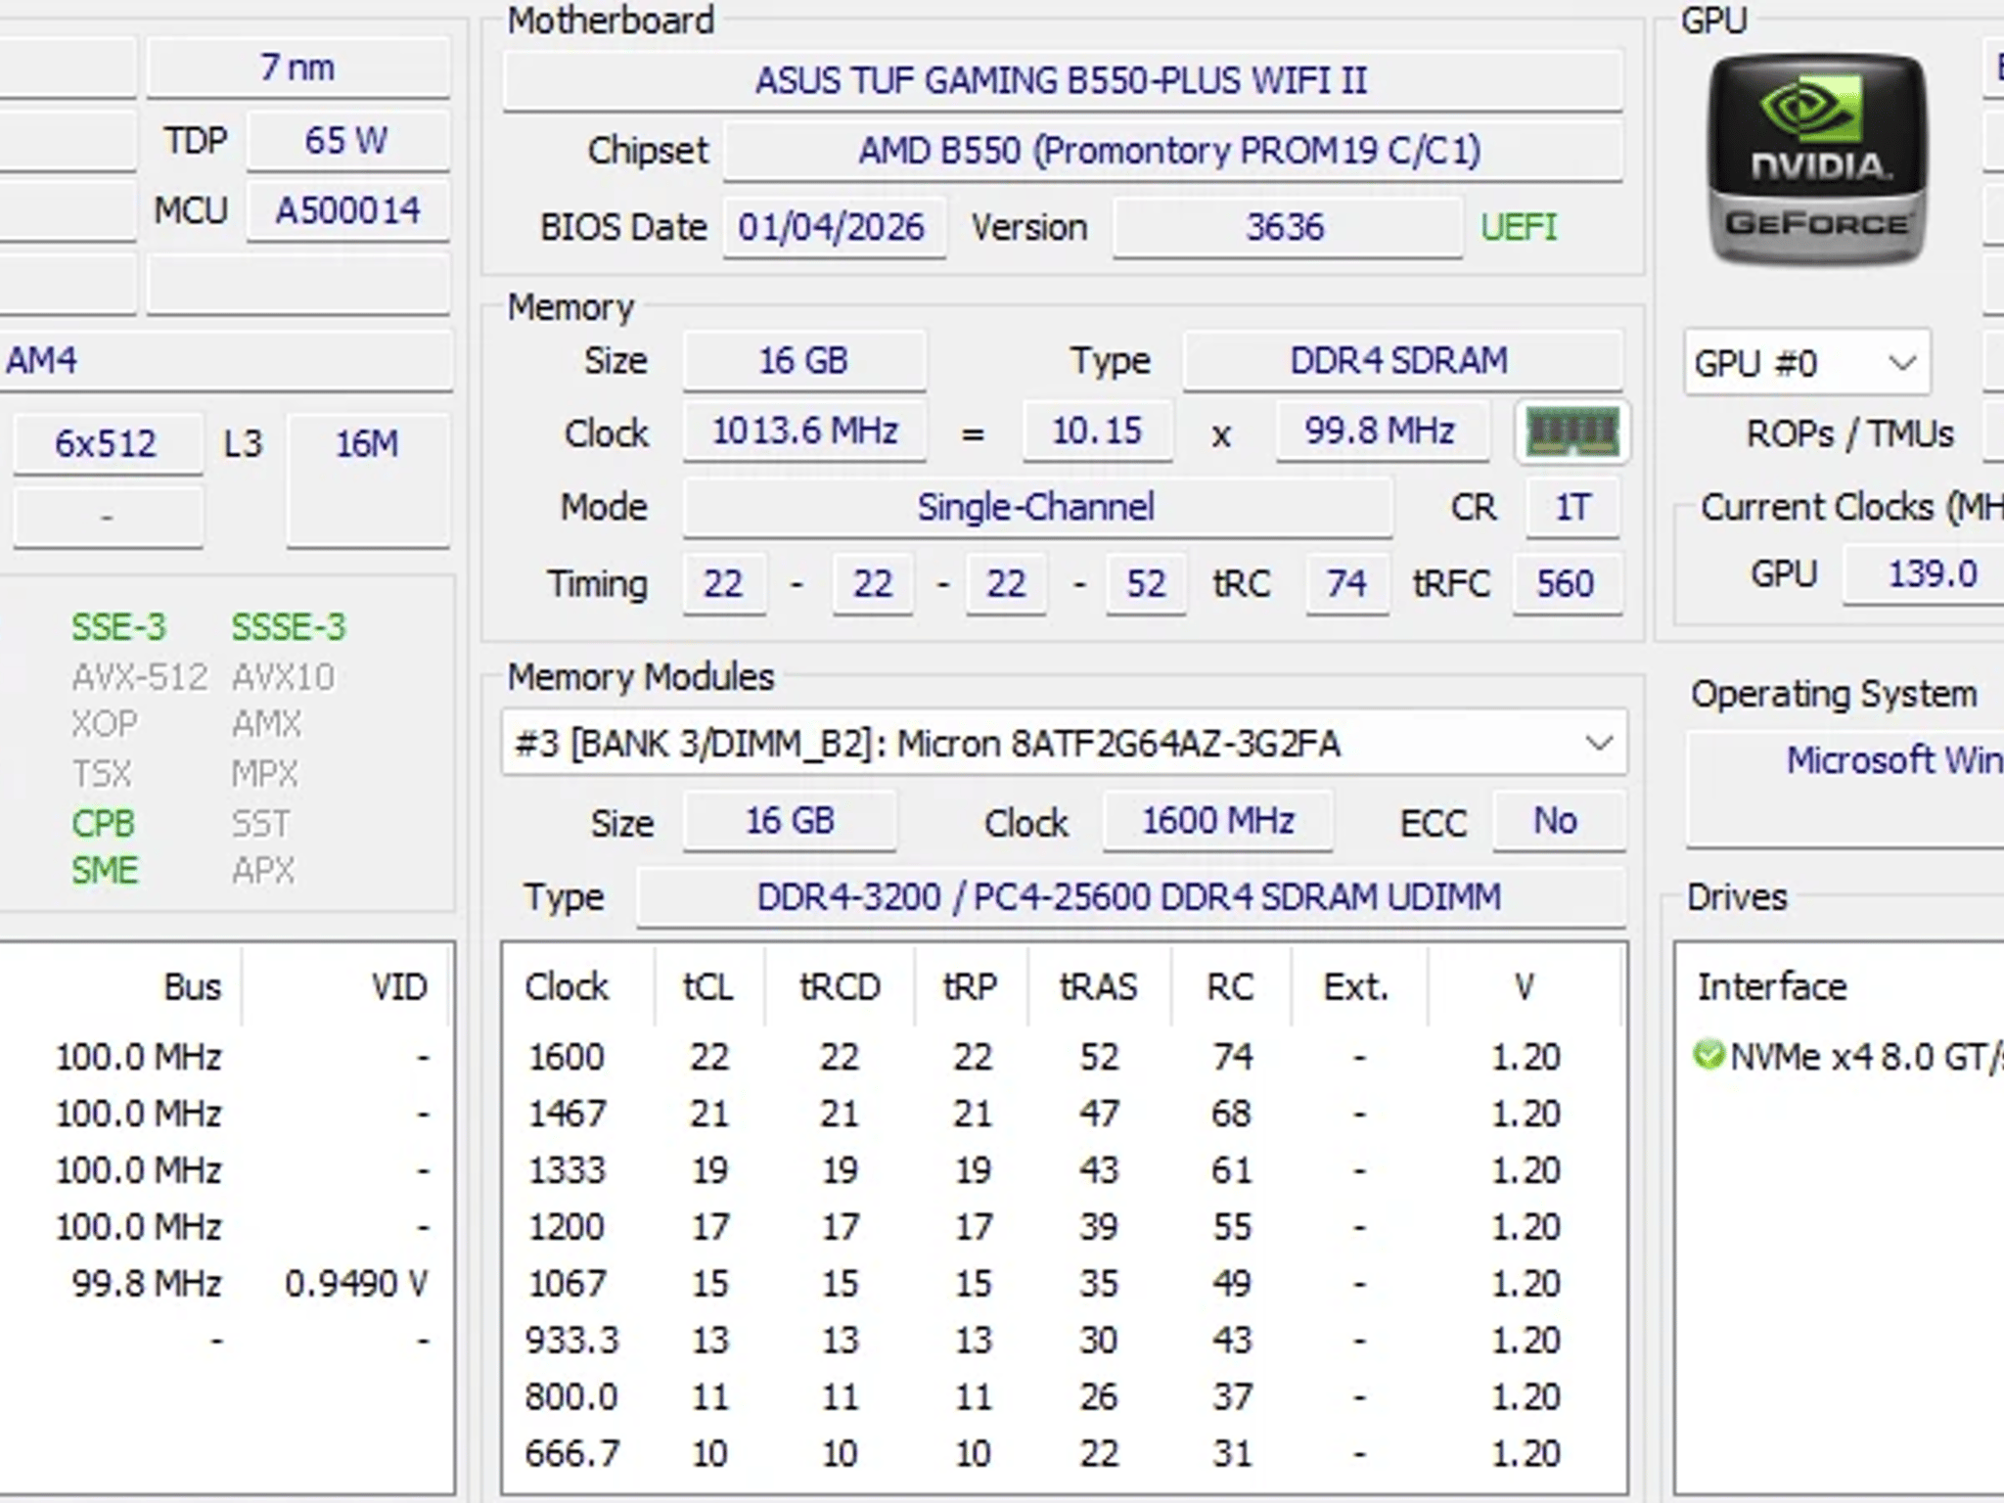The image size is (2004, 1503).
Task: Click the AVX10 feature flag
Action: [283, 677]
